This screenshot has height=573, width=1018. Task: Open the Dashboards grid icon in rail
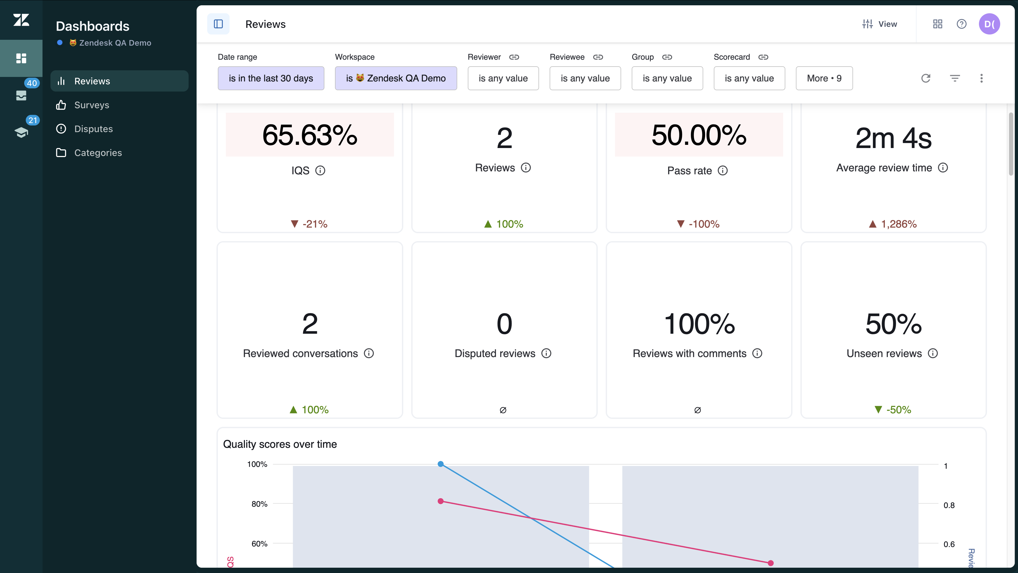click(21, 58)
